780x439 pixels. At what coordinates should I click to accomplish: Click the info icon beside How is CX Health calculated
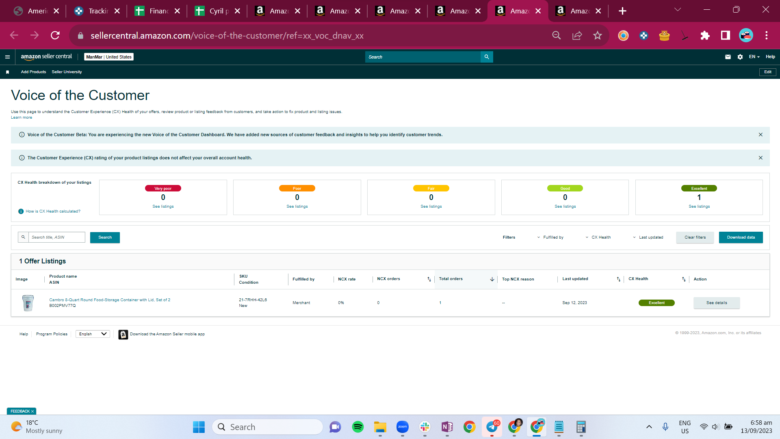coord(21,211)
